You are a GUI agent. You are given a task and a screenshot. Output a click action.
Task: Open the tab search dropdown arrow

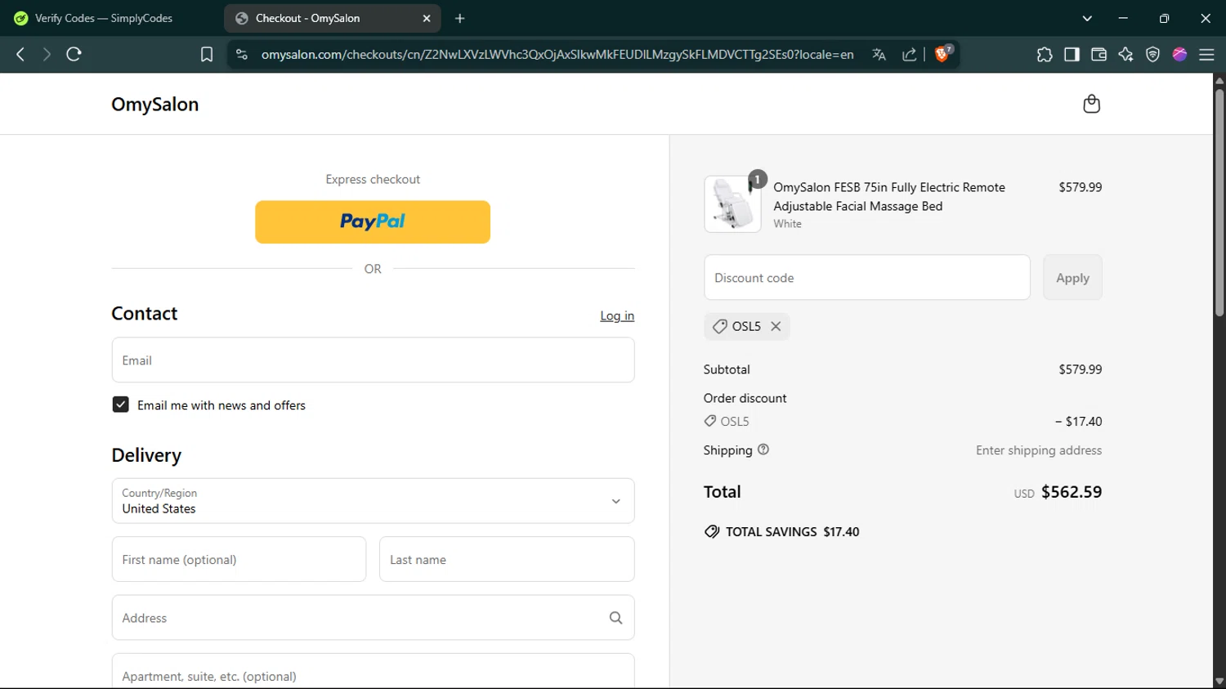[x=1087, y=18]
